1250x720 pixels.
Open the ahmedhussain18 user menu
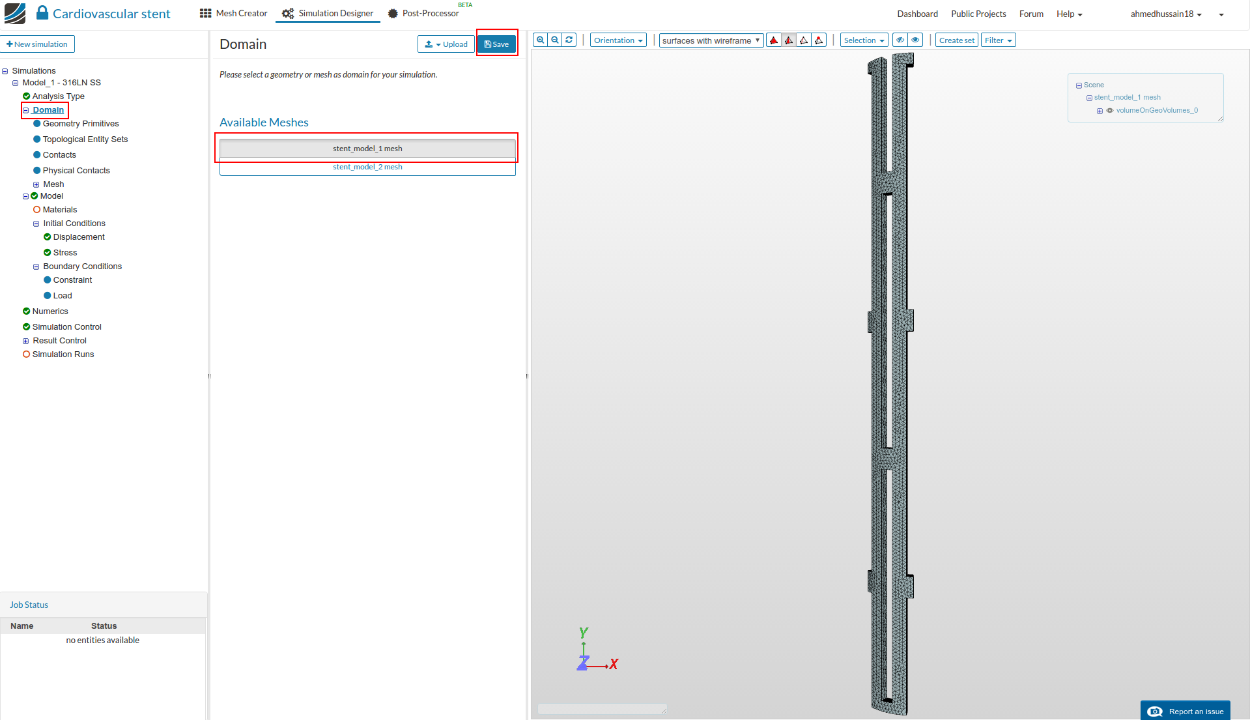coord(1166,14)
